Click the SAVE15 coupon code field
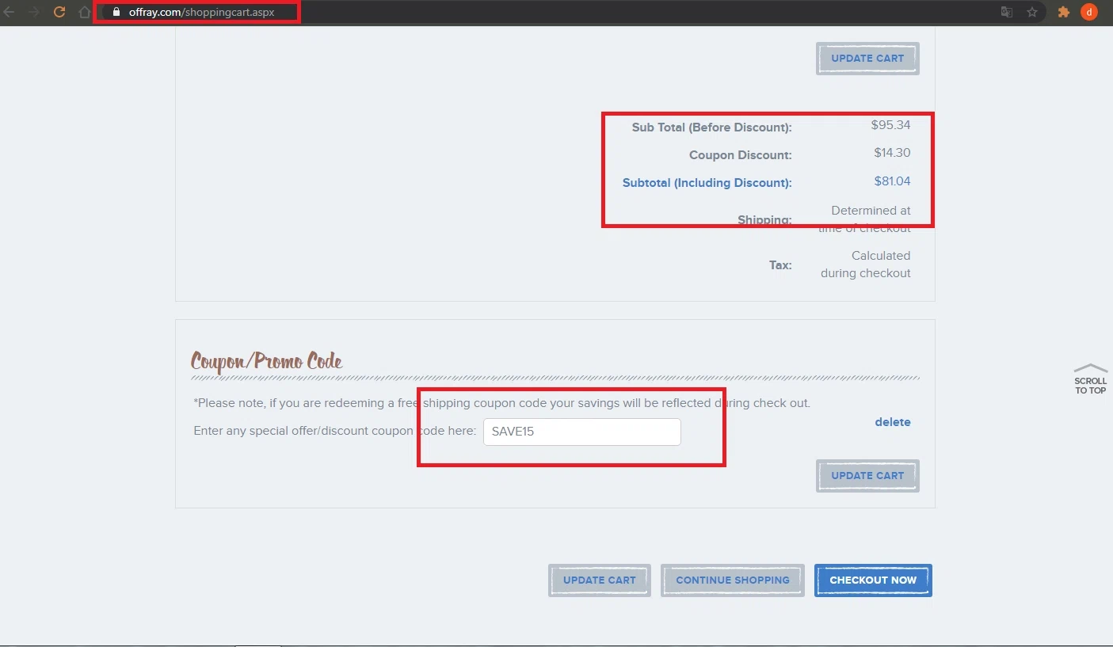This screenshot has height=647, width=1113. click(582, 432)
